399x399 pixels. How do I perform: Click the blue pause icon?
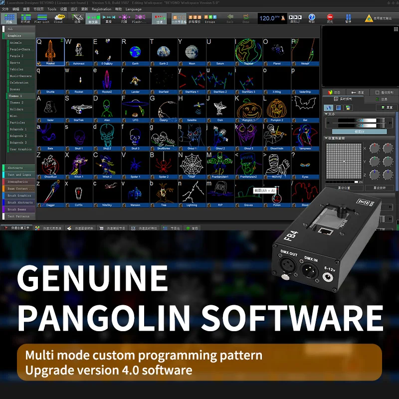point(348,18)
